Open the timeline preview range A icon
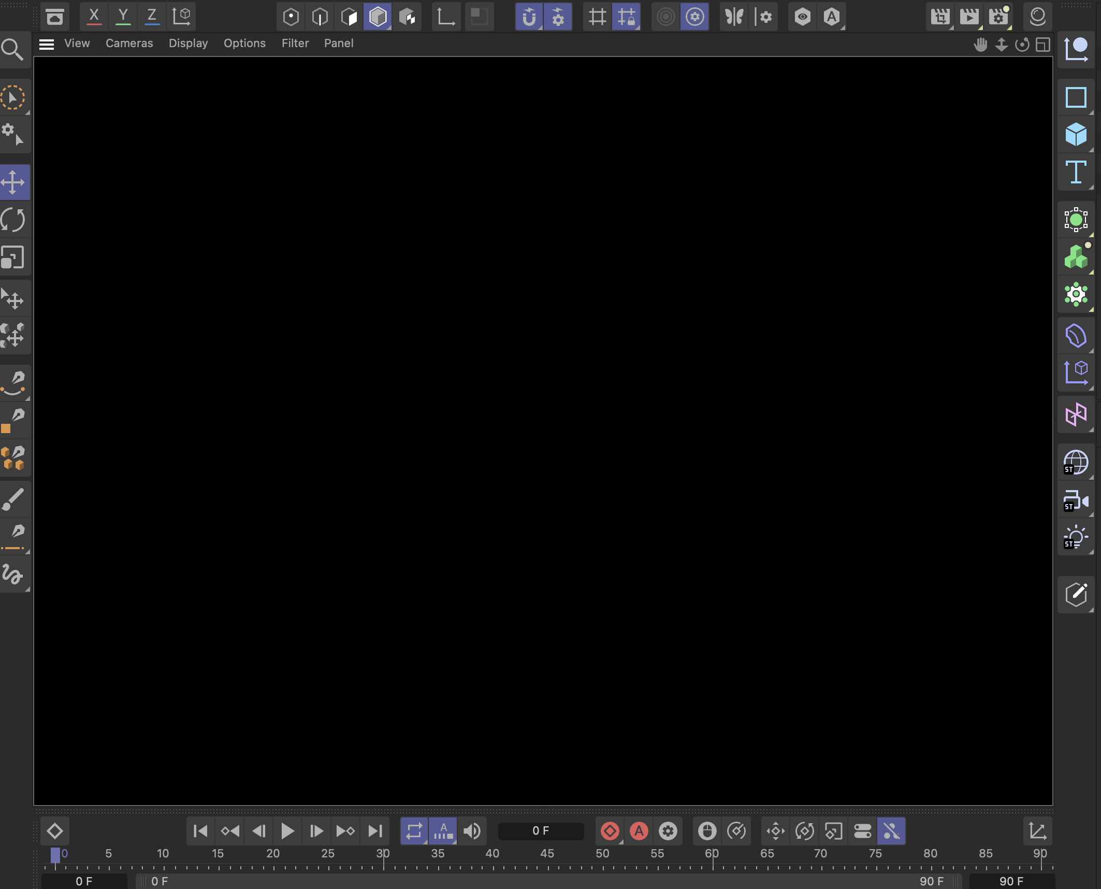This screenshot has width=1101, height=889. click(443, 831)
